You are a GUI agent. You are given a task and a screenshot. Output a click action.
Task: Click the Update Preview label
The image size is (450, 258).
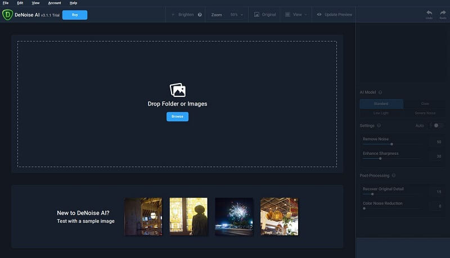point(339,15)
